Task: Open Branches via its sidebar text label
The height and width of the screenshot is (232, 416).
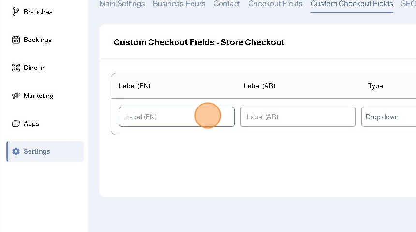Action: coord(38,12)
